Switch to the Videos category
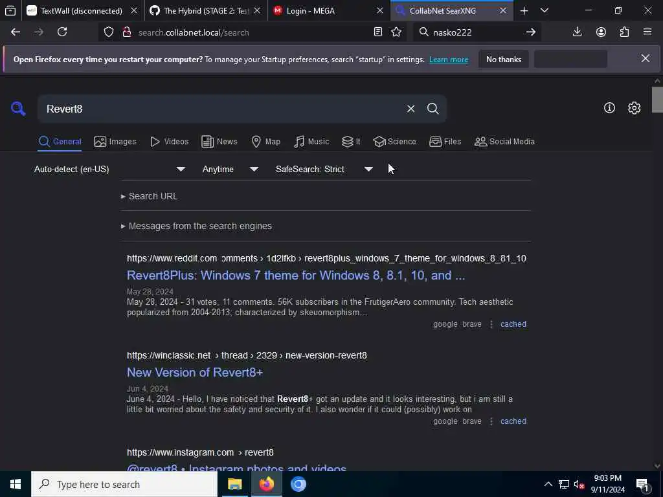 169,142
